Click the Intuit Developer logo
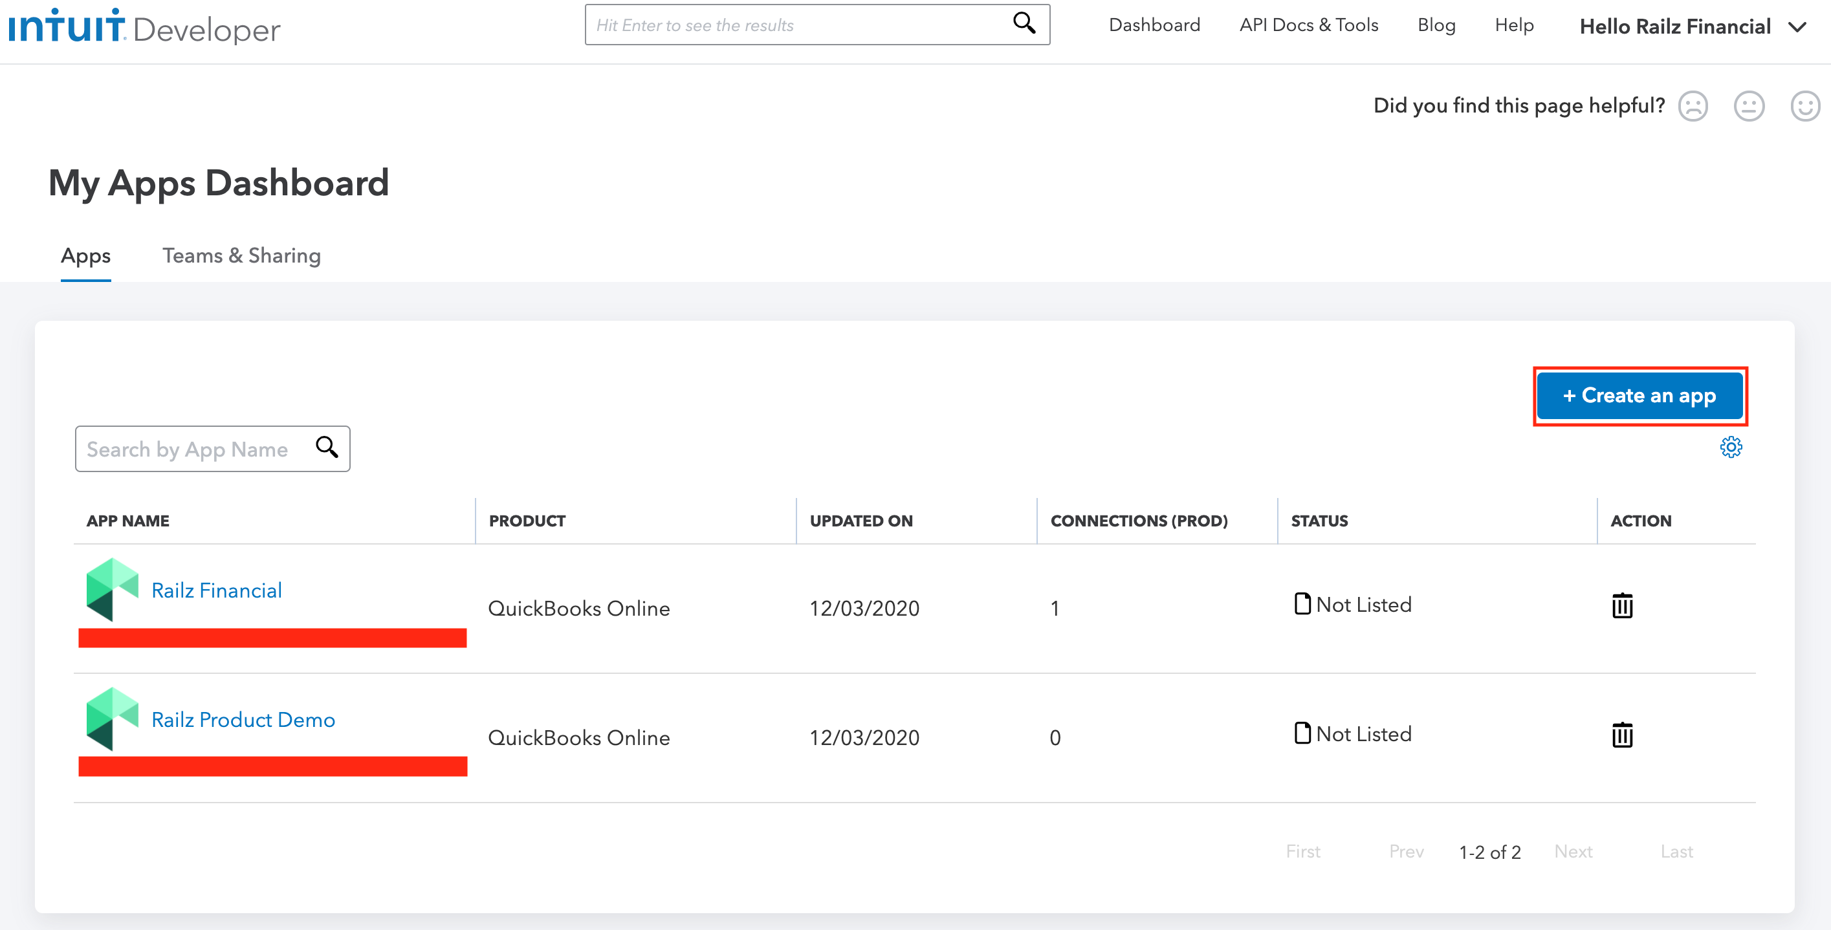 (x=144, y=27)
